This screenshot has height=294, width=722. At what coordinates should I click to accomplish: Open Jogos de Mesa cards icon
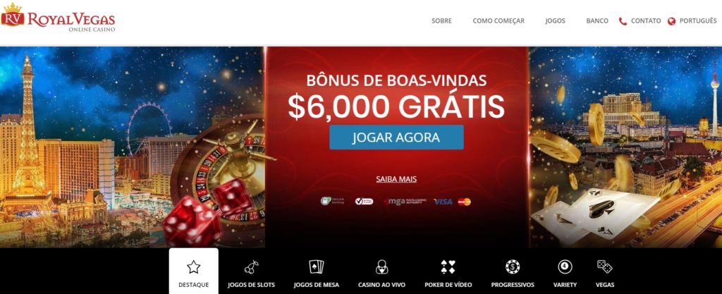click(317, 267)
